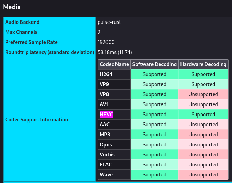Click FLAC hardware decoding Unsupported cell
The height and width of the screenshot is (183, 232).
pyautogui.click(x=203, y=165)
